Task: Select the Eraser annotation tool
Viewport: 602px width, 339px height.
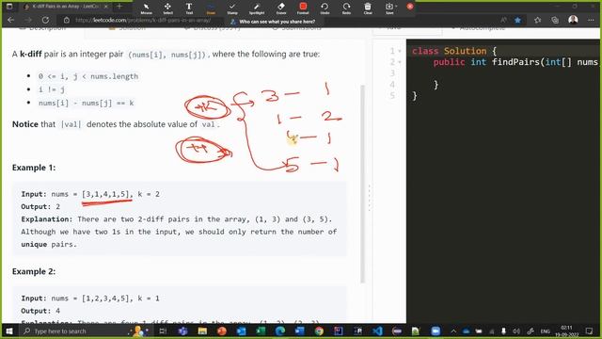Action: point(281,8)
